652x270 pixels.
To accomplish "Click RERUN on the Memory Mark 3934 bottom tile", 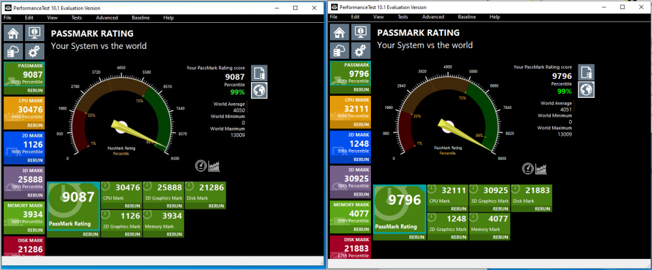I will click(174, 234).
